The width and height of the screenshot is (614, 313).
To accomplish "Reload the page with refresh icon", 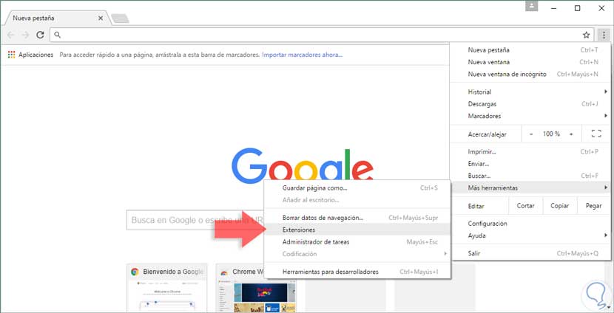I will click(40, 35).
